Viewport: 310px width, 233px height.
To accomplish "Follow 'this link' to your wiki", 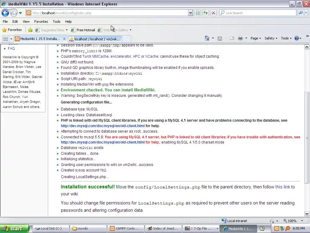I will coord(282,187).
